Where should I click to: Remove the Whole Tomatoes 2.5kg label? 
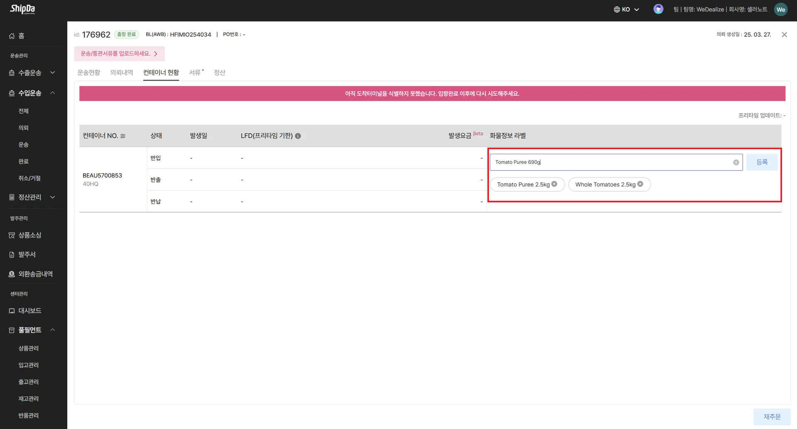click(640, 184)
